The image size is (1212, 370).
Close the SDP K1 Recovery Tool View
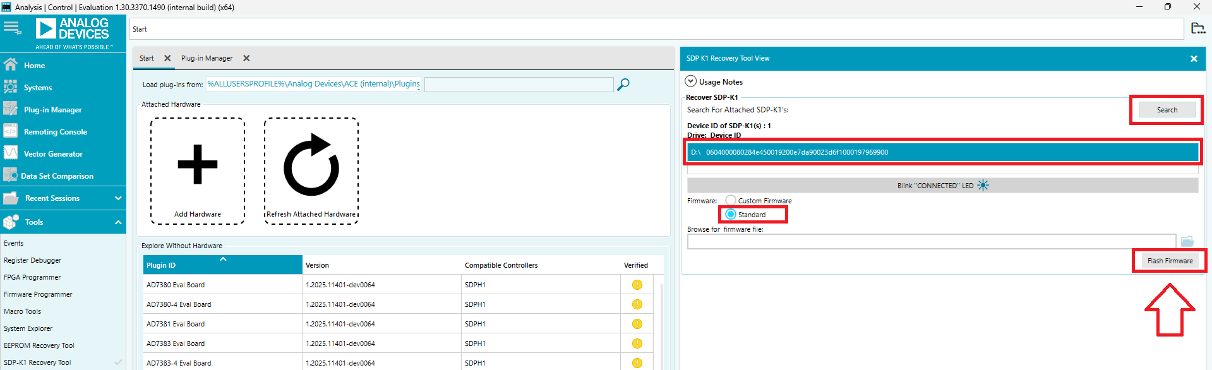(1194, 59)
